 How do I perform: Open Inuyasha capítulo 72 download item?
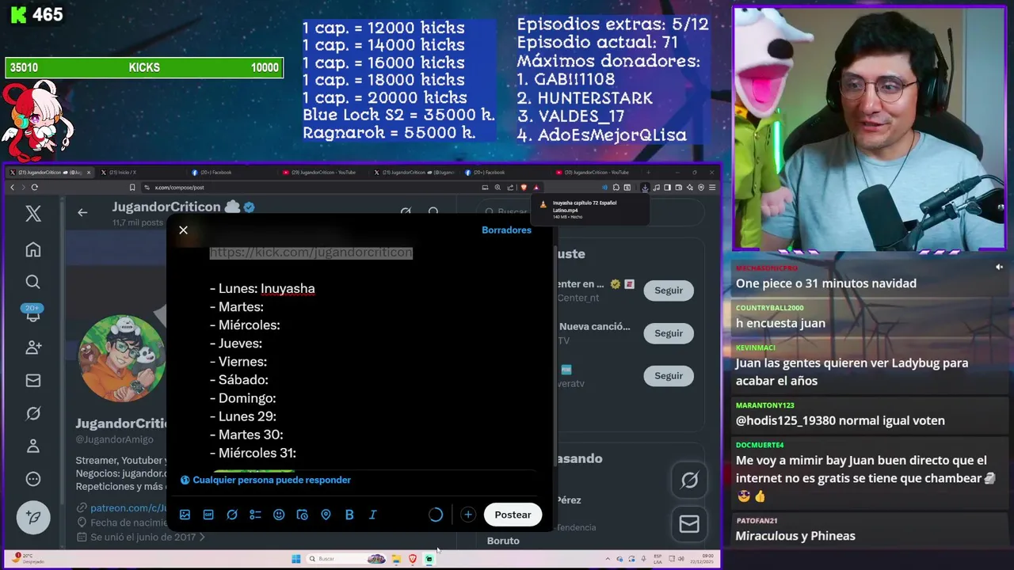click(590, 209)
